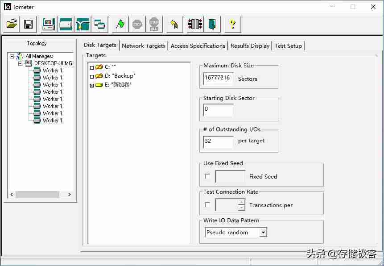Image resolution: width=384 pixels, height=266 pixels.
Task: Click the Transactions per connection field
Action: click(x=227, y=205)
